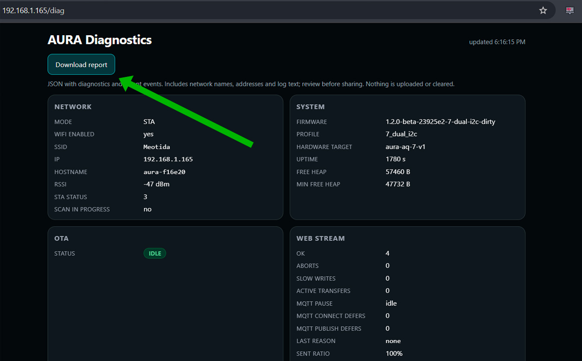
Task: Click the STATUS label in the OTA card
Action: [x=64, y=253]
